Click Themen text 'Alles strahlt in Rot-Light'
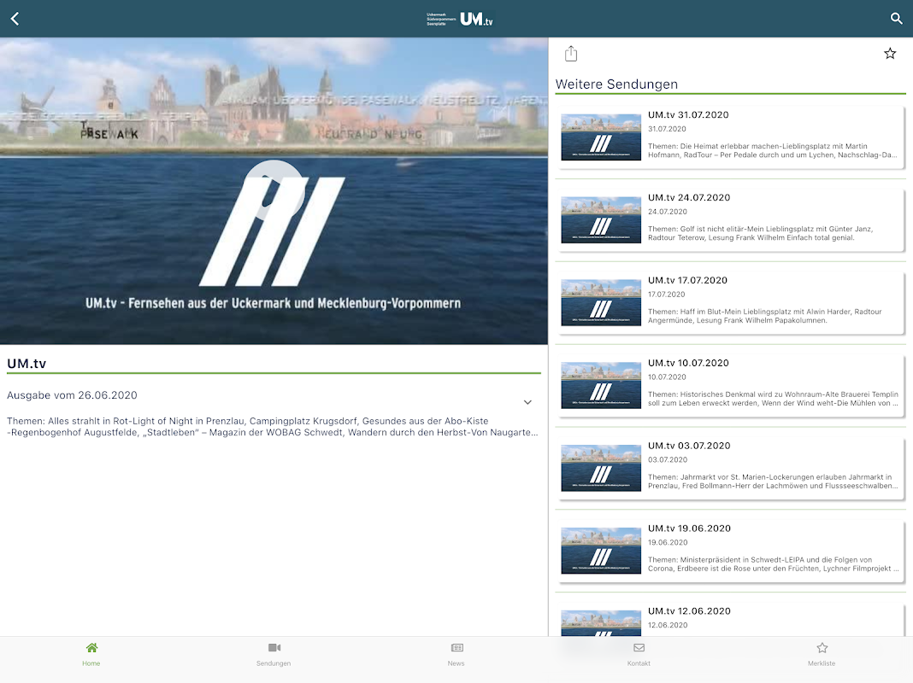The height and width of the screenshot is (683, 913). [273, 427]
